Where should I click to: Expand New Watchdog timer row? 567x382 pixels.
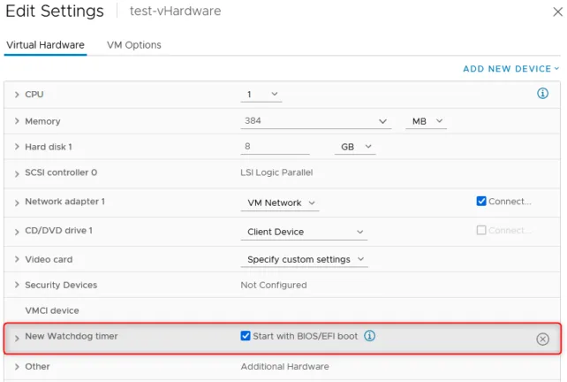(x=17, y=338)
